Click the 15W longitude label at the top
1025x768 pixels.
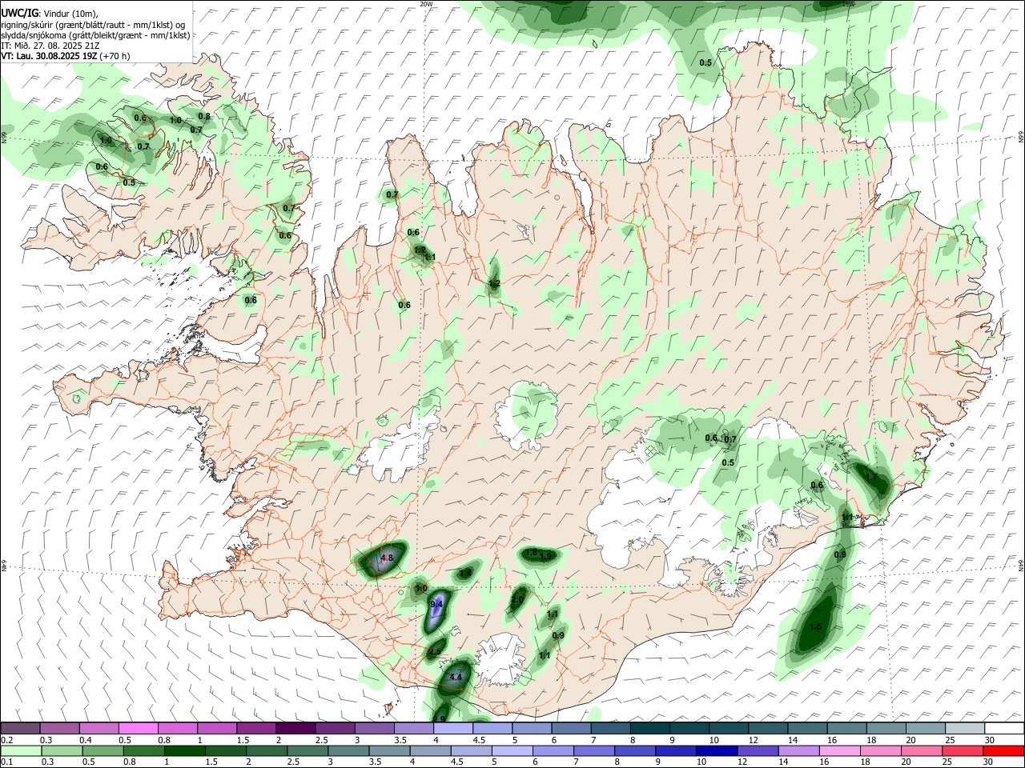[848, 4]
